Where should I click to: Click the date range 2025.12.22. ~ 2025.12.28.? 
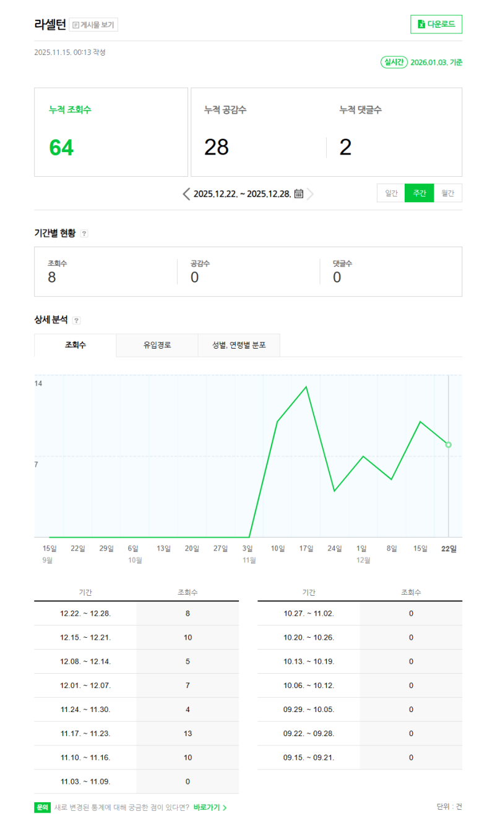(243, 193)
